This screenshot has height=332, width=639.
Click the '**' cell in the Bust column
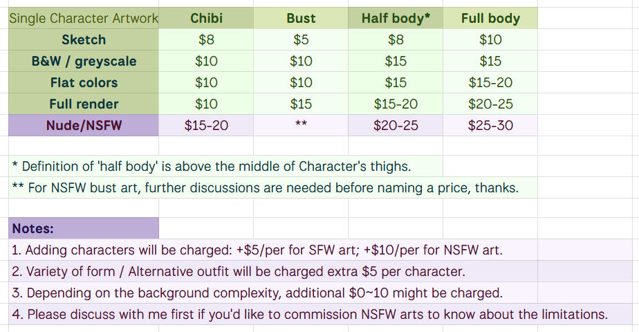tap(301, 125)
